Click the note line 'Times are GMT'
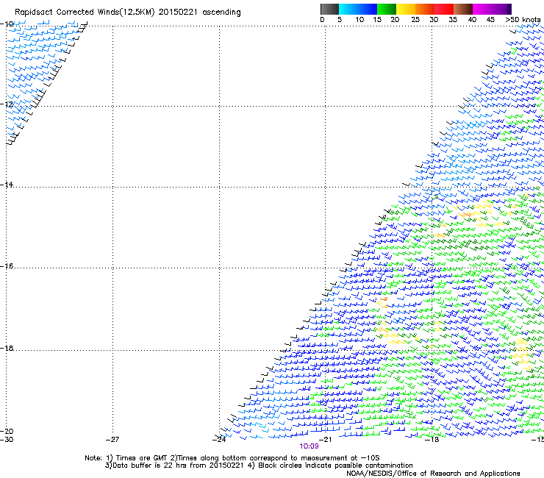This screenshot has height=478, width=544. click(142, 458)
